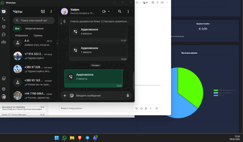Open Teams chat Nadia 517 Senior Manager
The height and width of the screenshot is (142, 243).
pyautogui.click(x=23, y=114)
